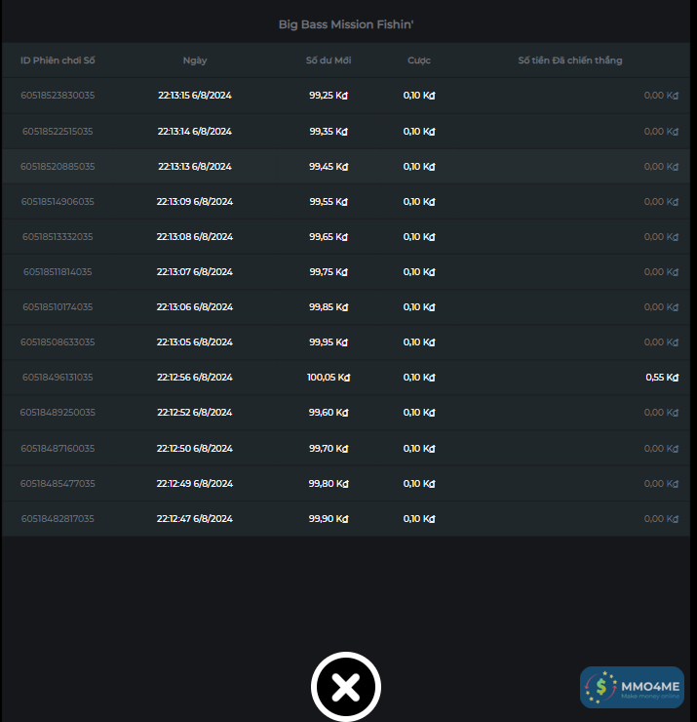Click the balance 99,45 K₫

pyautogui.click(x=329, y=167)
